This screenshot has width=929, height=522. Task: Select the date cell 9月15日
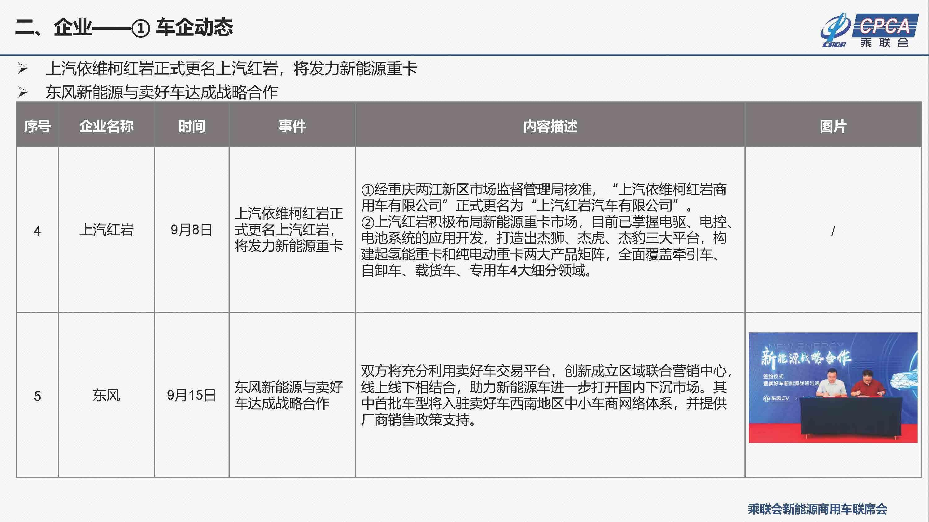191,395
